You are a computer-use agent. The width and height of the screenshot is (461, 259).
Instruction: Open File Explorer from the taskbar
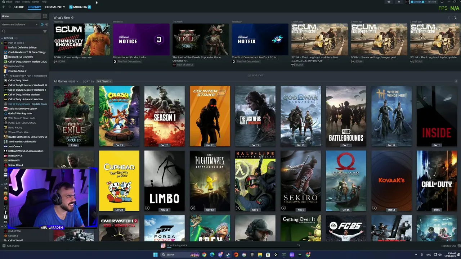tap(260, 255)
